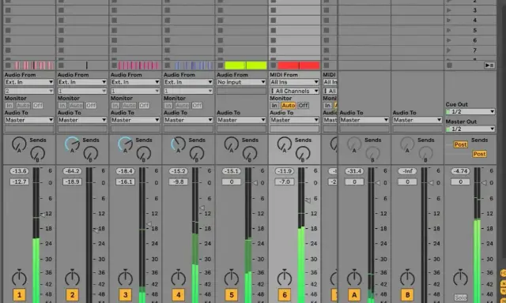Open Audio To dropdown on return track A
Screen dimensions: 506x303
coord(364,120)
